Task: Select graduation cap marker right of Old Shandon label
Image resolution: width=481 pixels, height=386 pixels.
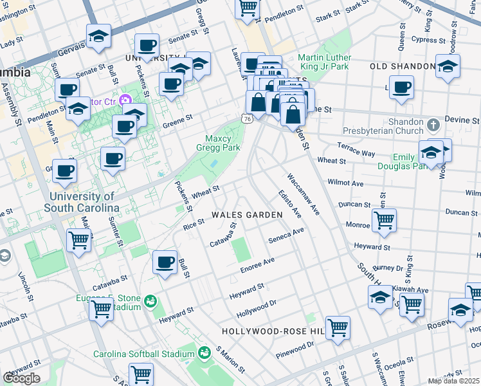Action: [x=448, y=68]
